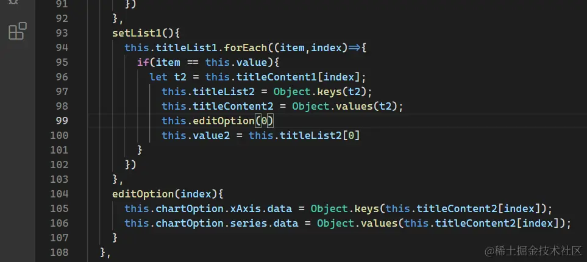
Task: Click line number 96 in the gutter
Action: 62,77
